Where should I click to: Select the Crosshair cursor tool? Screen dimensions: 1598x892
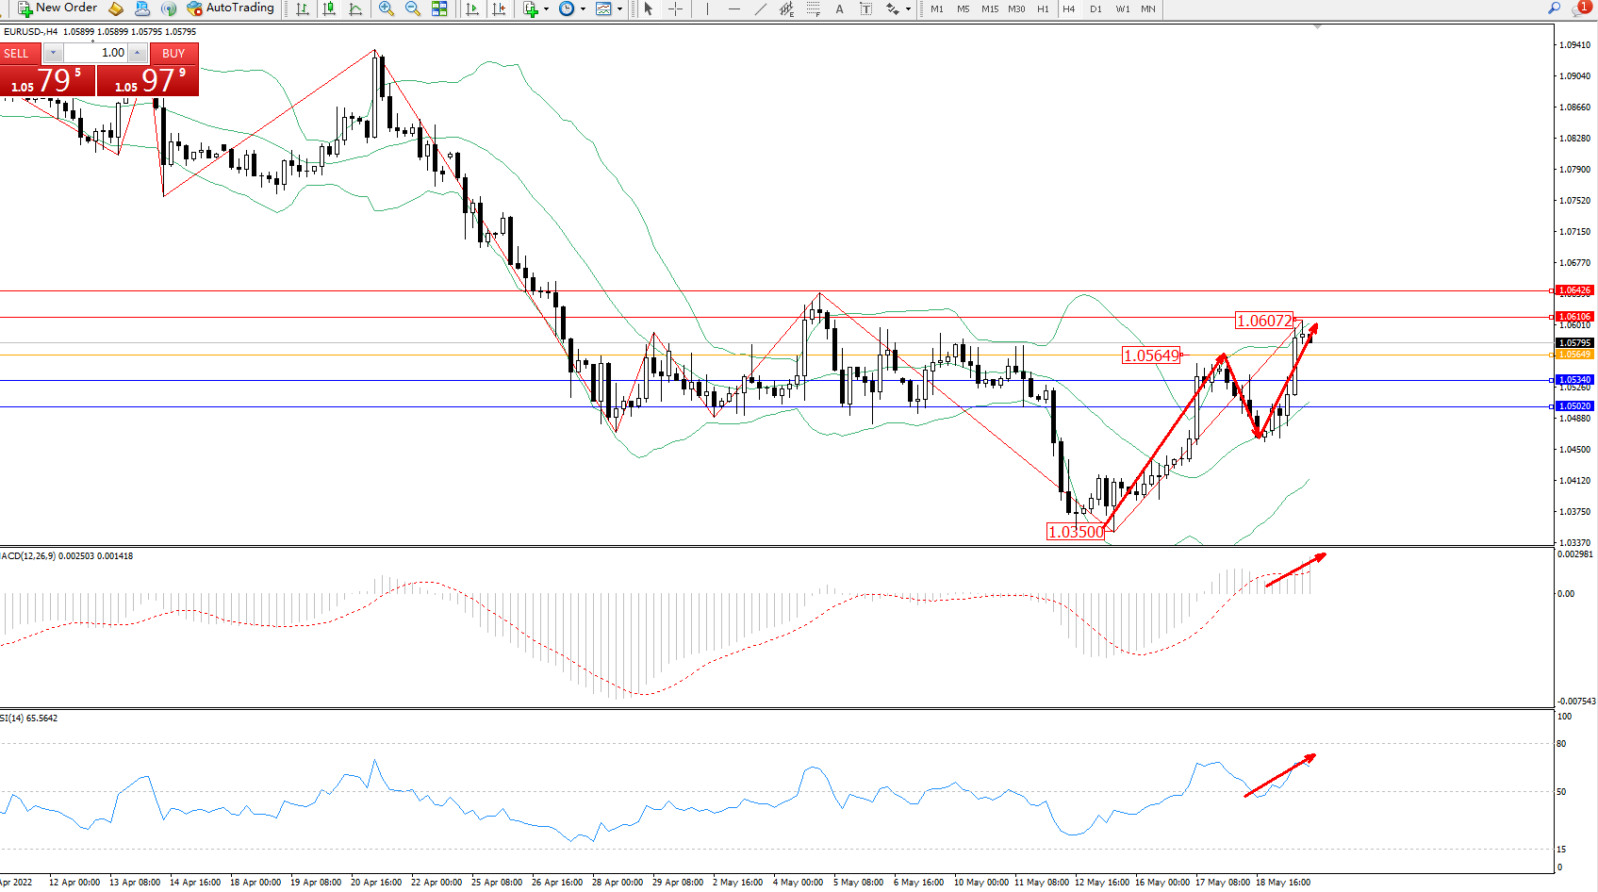click(x=675, y=8)
